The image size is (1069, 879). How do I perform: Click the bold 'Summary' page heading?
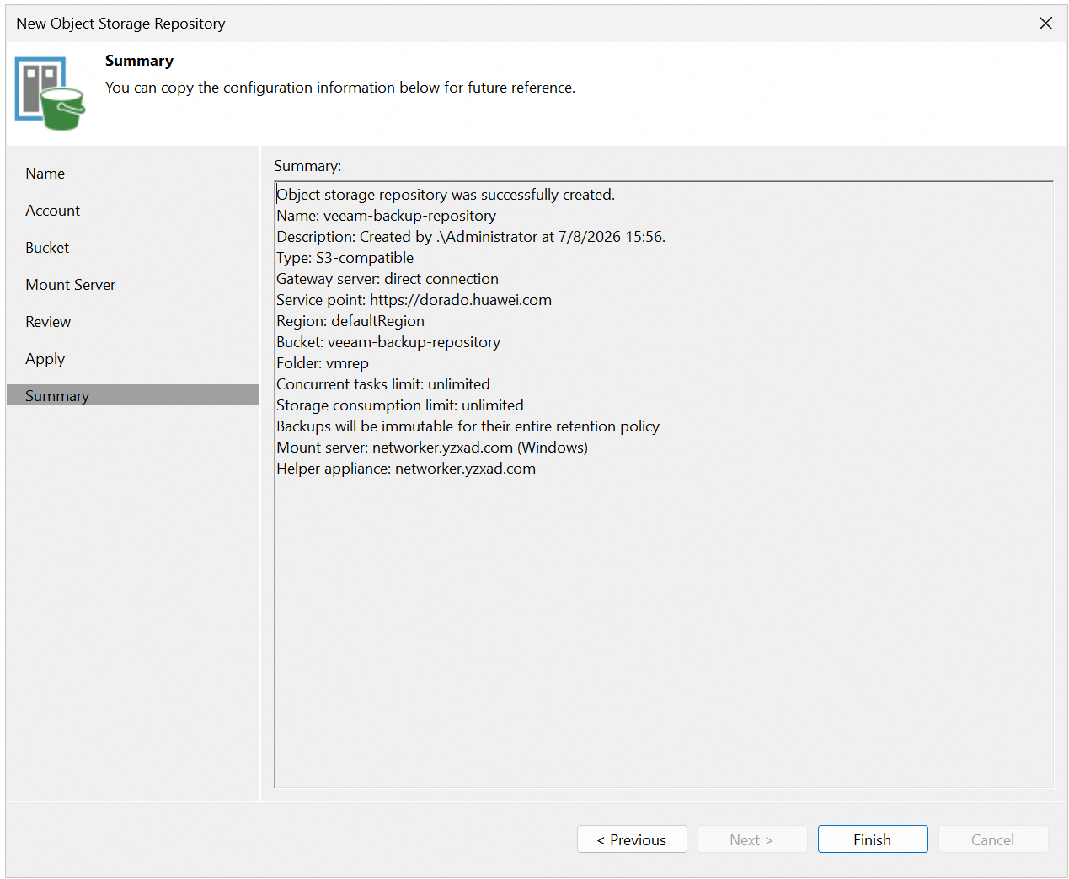[x=139, y=61]
